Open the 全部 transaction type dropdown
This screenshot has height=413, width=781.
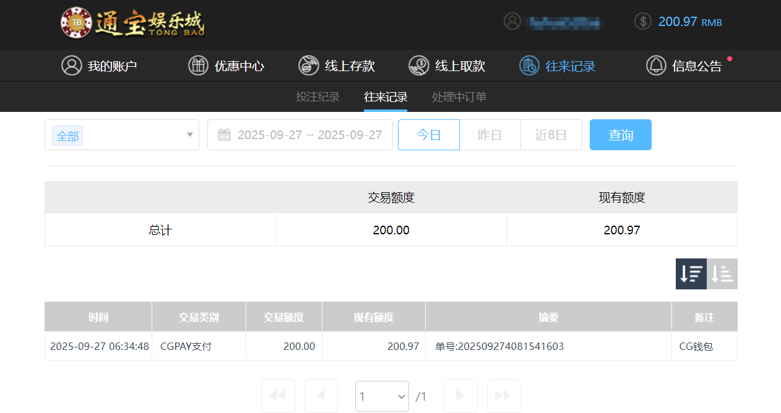click(x=121, y=134)
